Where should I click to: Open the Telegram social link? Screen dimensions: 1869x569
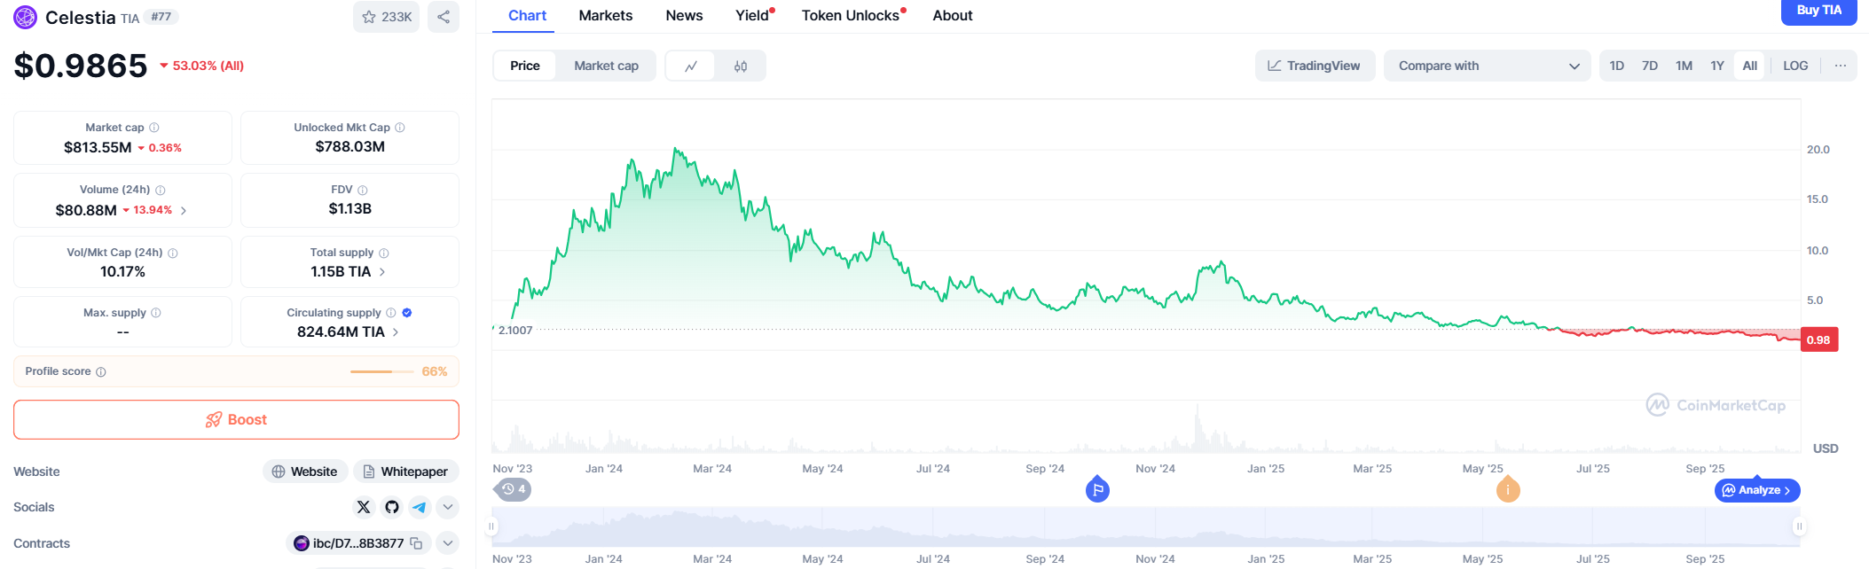click(x=420, y=507)
